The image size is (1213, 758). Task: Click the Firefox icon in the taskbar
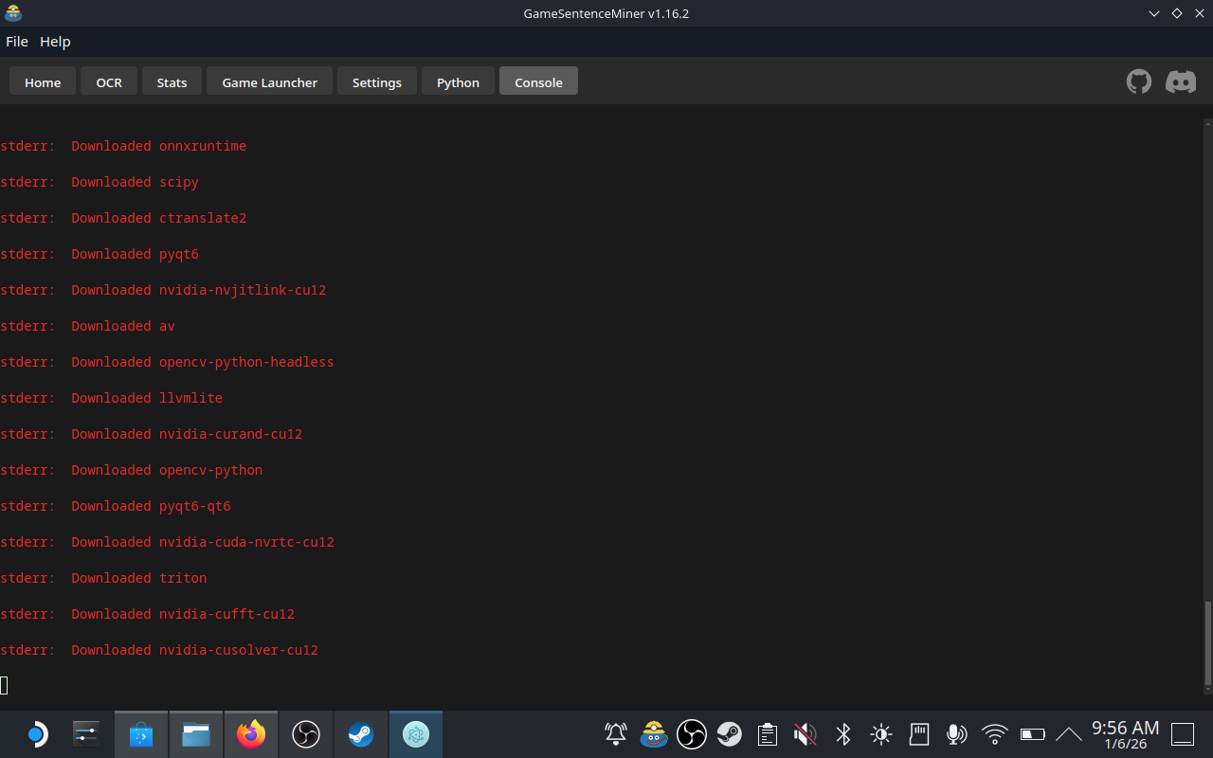tap(250, 733)
